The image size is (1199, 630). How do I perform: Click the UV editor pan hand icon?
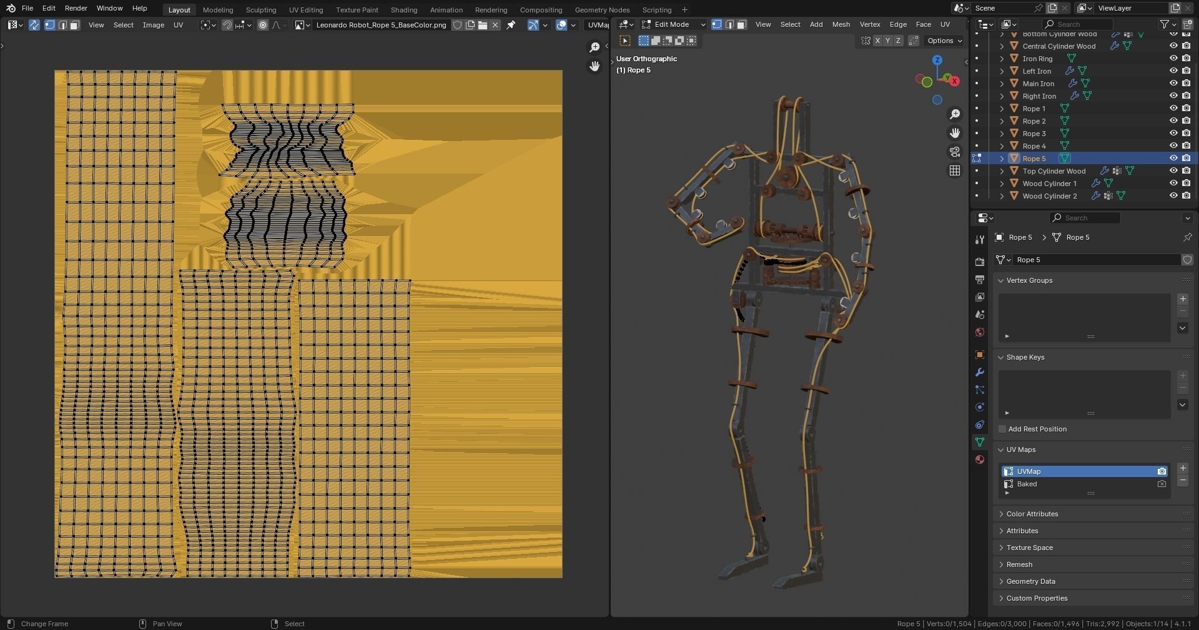coord(595,66)
